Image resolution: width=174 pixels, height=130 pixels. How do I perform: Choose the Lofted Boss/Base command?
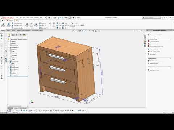17,26
